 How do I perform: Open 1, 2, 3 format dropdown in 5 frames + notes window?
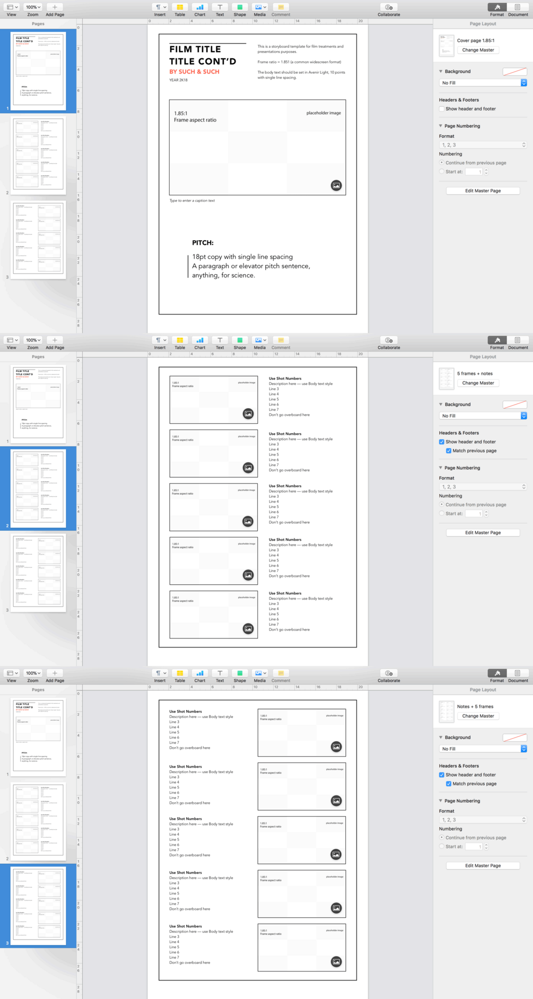point(483,487)
